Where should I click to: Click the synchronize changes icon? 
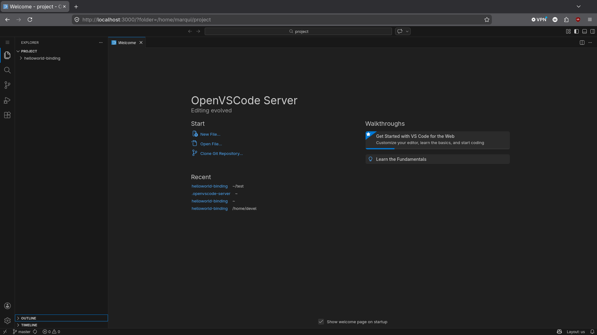(x=35, y=332)
